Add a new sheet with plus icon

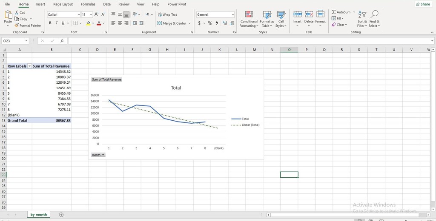[x=61, y=215]
